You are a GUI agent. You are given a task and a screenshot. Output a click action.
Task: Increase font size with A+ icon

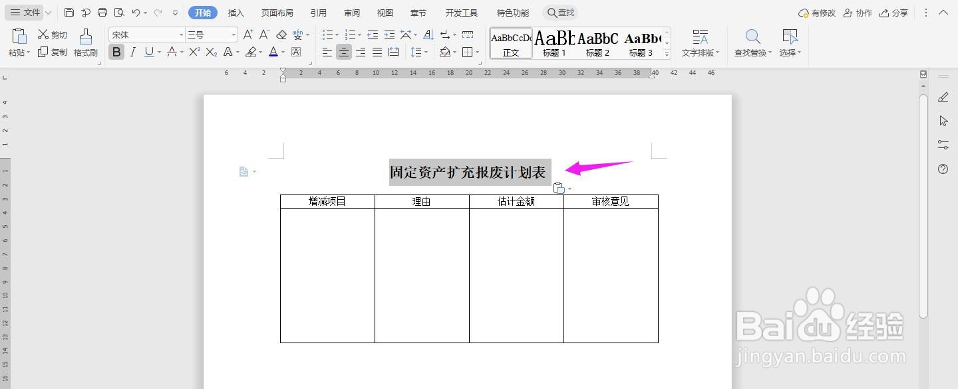pyautogui.click(x=248, y=35)
